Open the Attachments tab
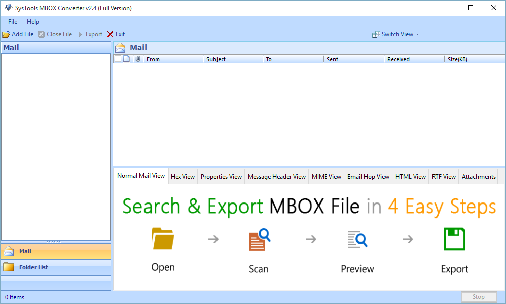 tap(478, 176)
